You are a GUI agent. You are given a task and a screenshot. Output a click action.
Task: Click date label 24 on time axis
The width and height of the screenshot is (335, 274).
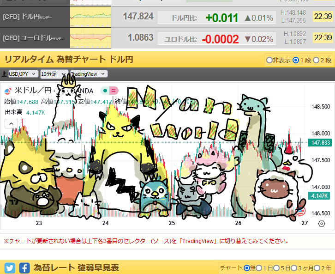point(105,223)
